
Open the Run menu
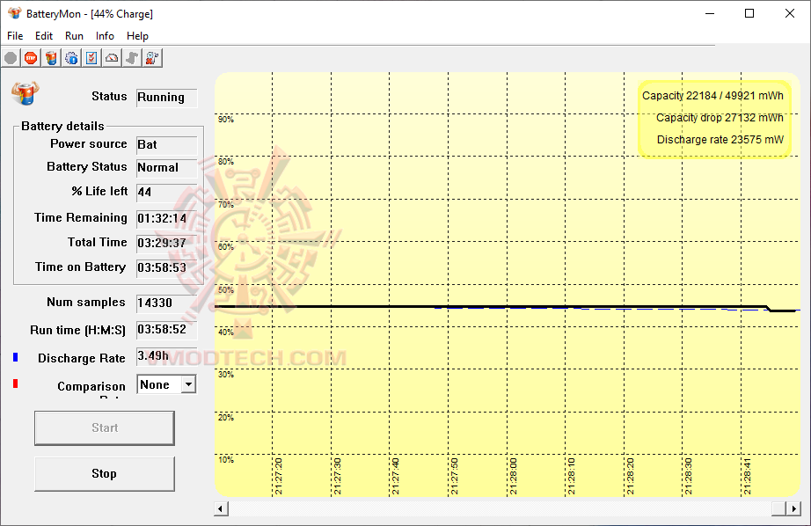point(74,36)
